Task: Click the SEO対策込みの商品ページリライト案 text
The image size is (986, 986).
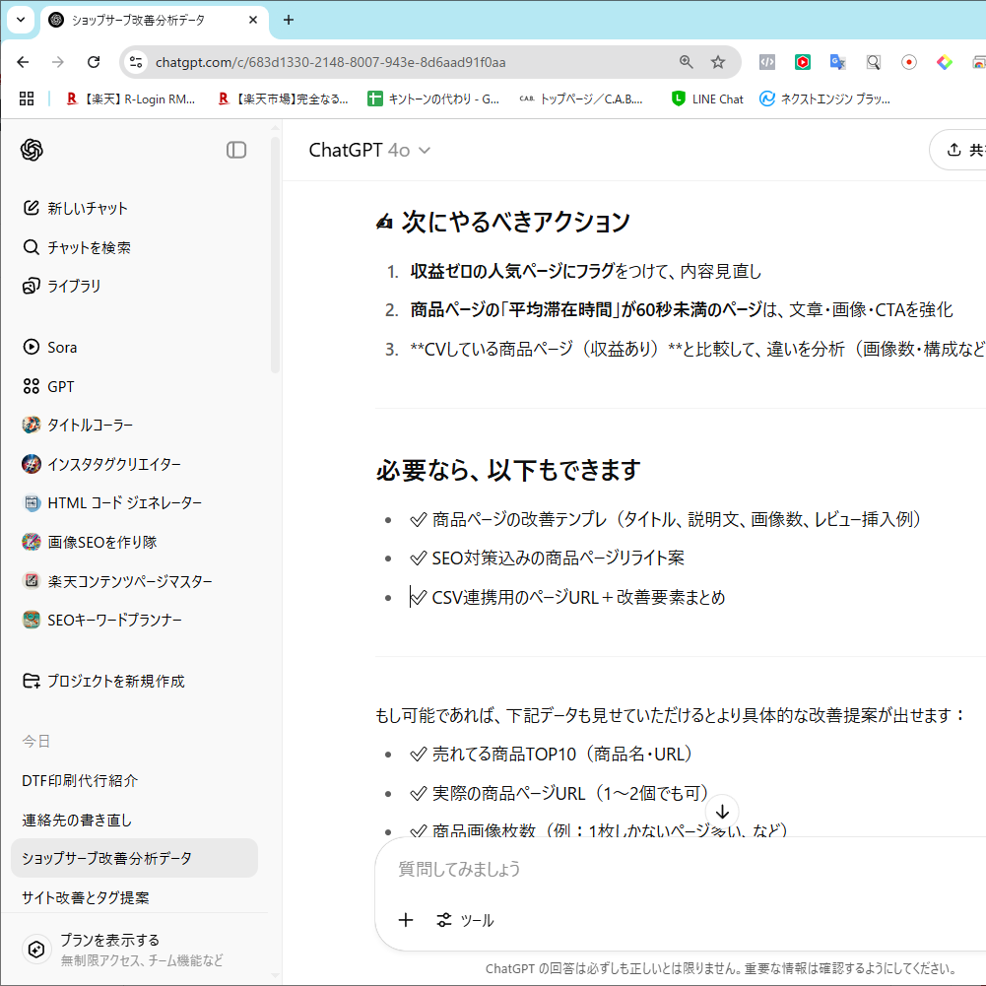Action: pyautogui.click(x=558, y=558)
